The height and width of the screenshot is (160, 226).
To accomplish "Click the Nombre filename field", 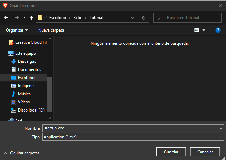I will [130, 128].
